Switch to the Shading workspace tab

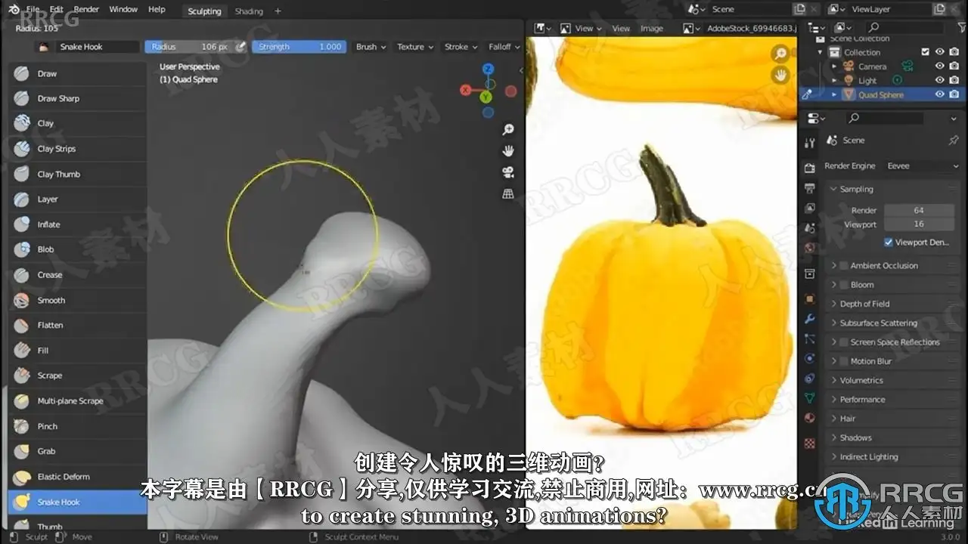tap(249, 11)
